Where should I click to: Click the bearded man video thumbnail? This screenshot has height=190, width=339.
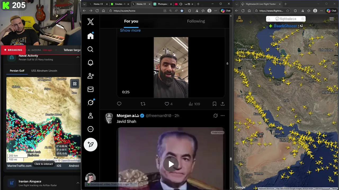coord(171,67)
